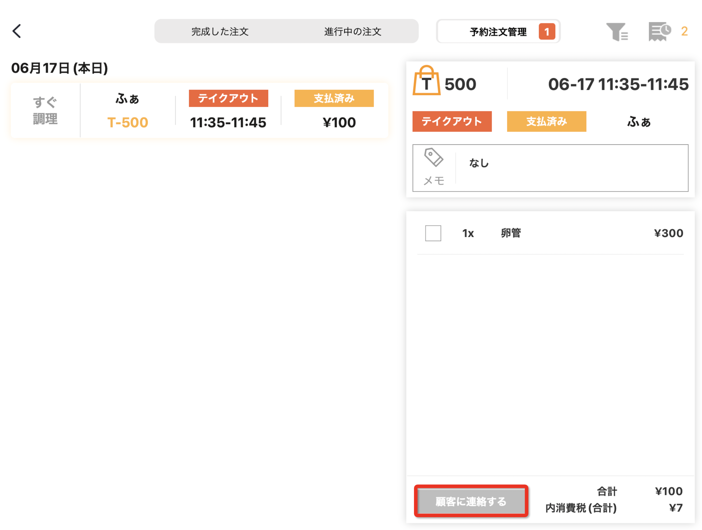Viewport: 702px width, 530px height.
Task: Check the box for 卵管 item
Action: (x=433, y=233)
